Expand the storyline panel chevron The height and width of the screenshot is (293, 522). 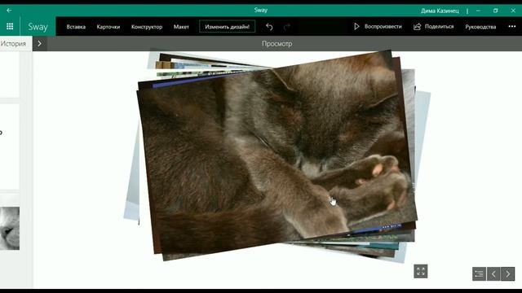pos(40,43)
